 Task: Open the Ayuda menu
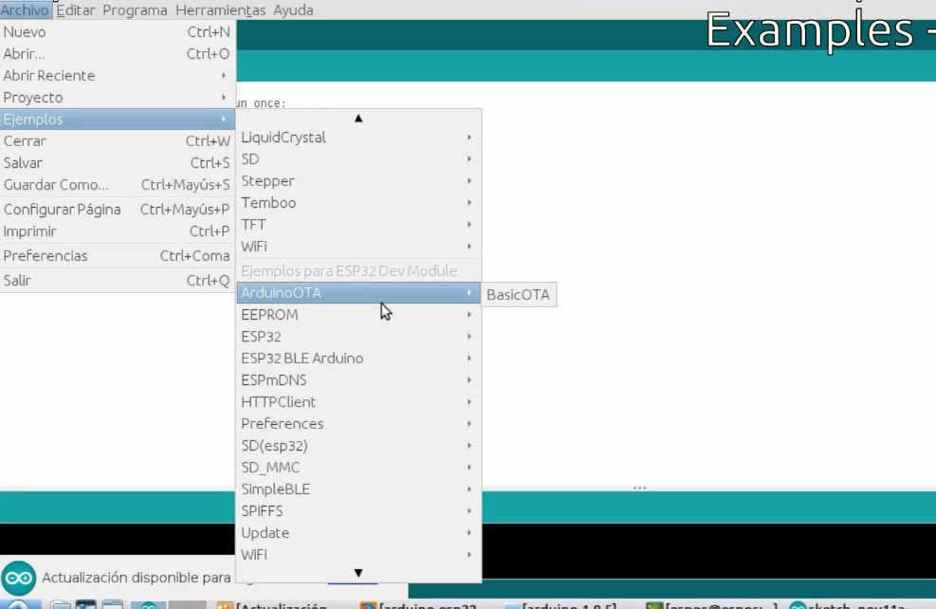pyautogui.click(x=293, y=10)
